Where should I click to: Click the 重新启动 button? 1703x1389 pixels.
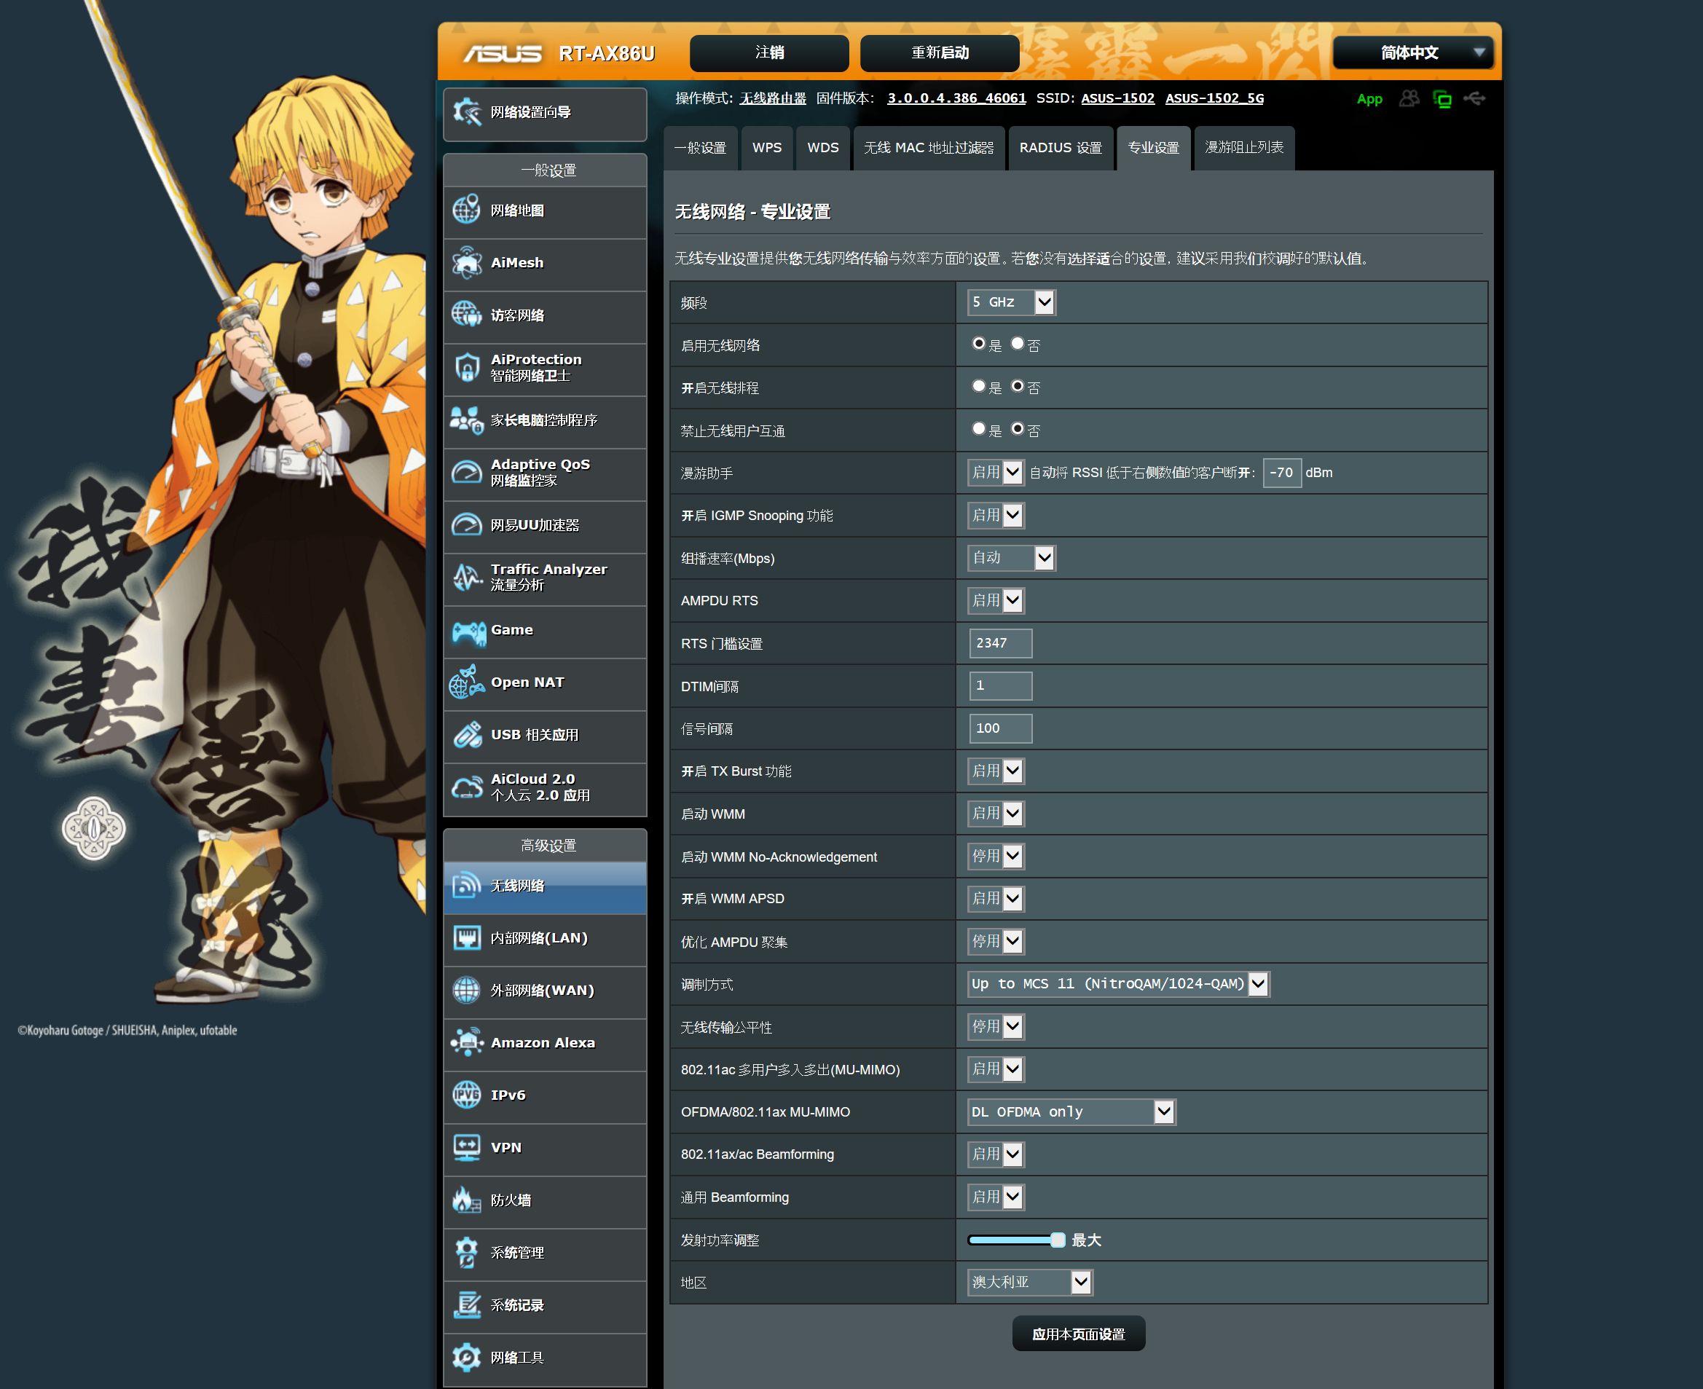coord(939,53)
